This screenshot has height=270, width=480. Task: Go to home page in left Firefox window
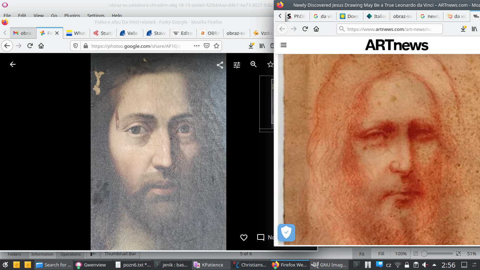[41, 46]
